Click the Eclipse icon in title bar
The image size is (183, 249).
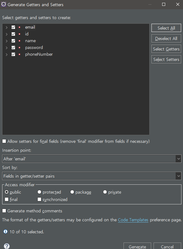(4, 4)
